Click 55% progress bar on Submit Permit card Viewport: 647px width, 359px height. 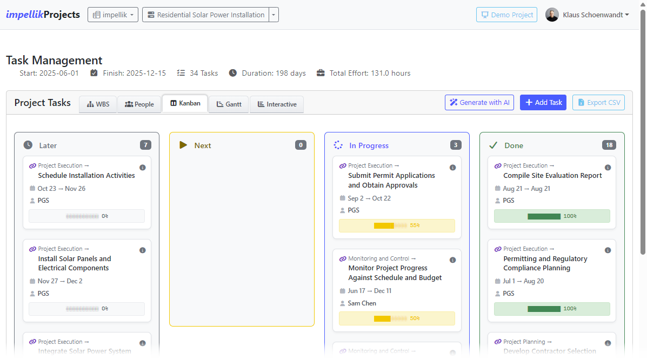tap(397, 225)
